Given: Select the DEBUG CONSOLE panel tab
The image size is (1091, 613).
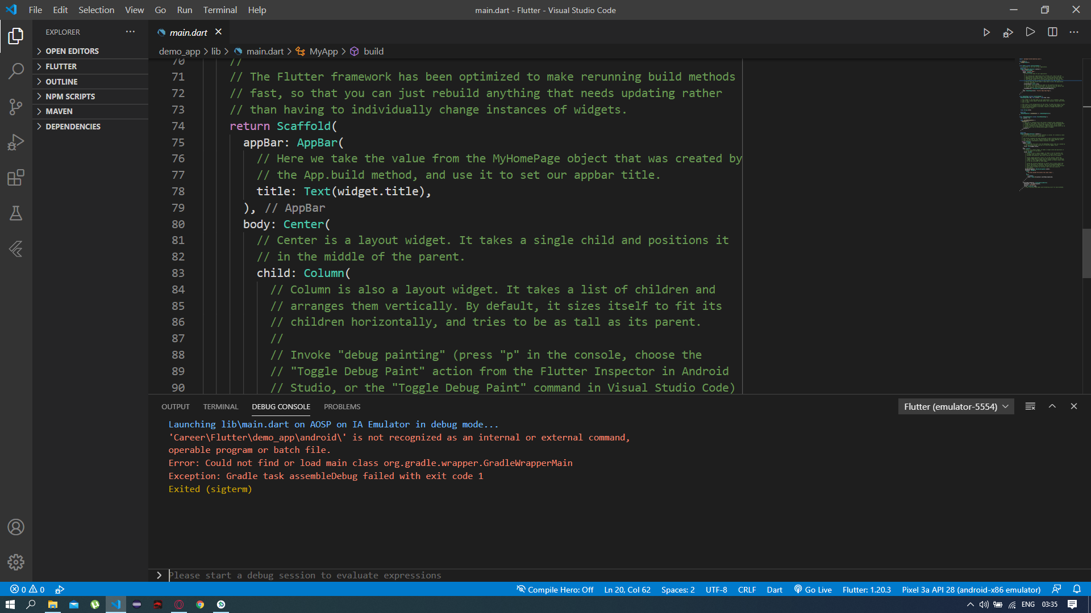Looking at the screenshot, I should 281,406.
